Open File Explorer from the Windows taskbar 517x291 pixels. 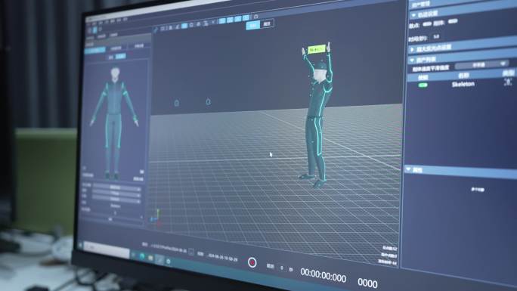coord(150,258)
